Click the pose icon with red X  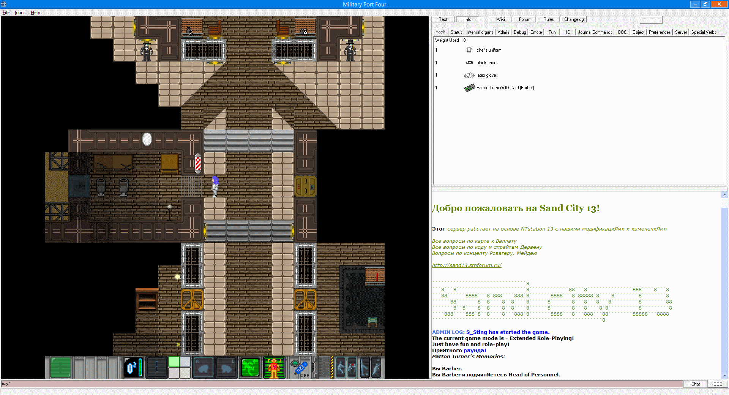[352, 368]
